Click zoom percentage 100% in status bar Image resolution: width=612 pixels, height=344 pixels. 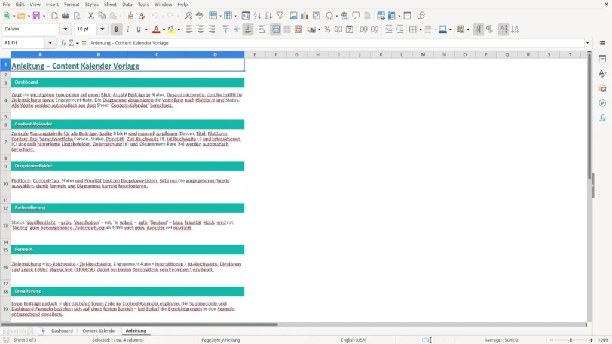tap(604, 340)
